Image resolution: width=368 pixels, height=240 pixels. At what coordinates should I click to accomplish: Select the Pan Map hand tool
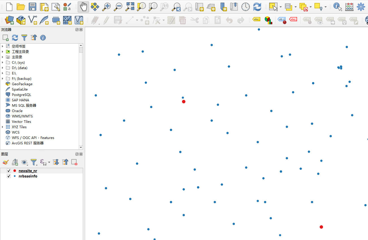(x=83, y=7)
